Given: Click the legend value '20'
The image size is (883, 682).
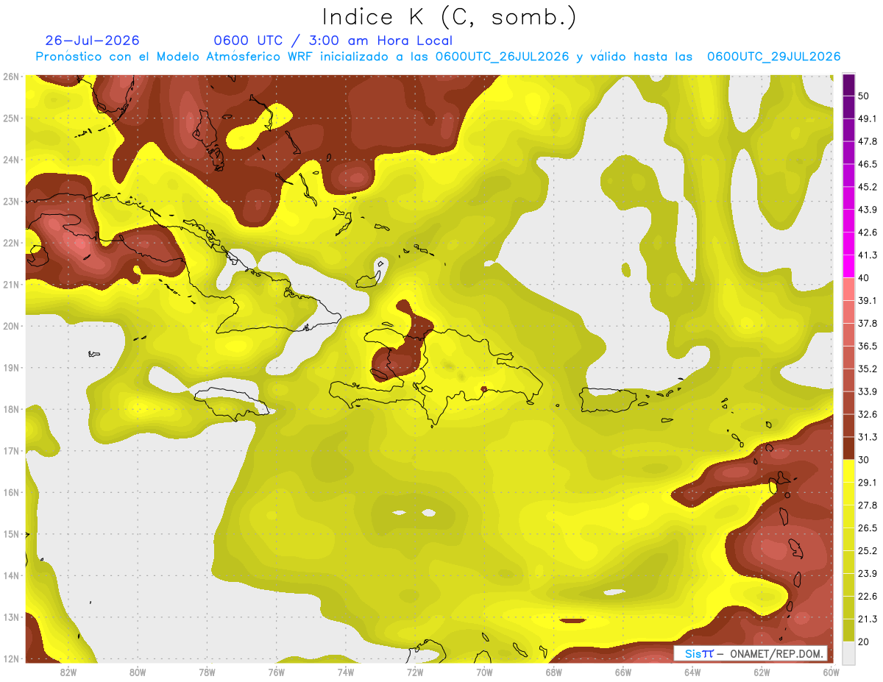Looking at the screenshot, I should coord(864,642).
